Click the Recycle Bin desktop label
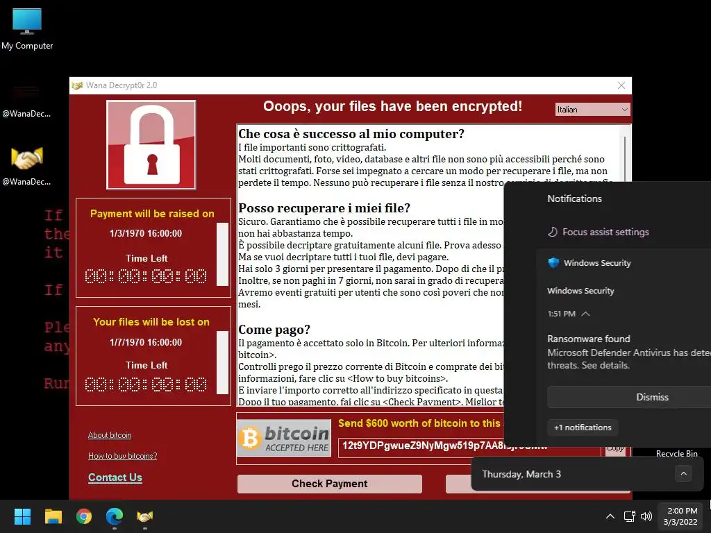Screen dimensions: 711x533 [x=676, y=453]
